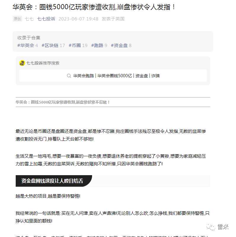Screen dimensions: 236x237
Task: Click the 诈骗 recommended search term
Action: (155, 76)
